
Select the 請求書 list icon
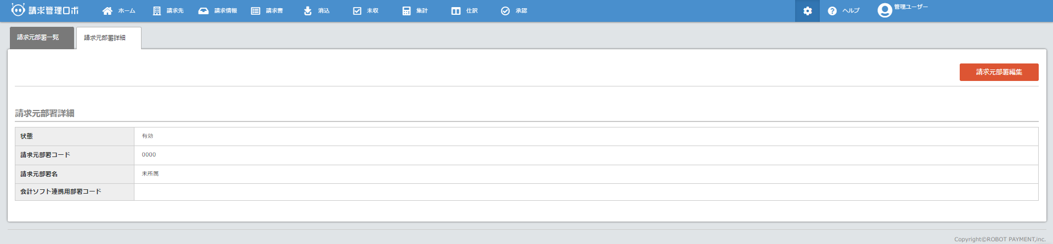[256, 11]
